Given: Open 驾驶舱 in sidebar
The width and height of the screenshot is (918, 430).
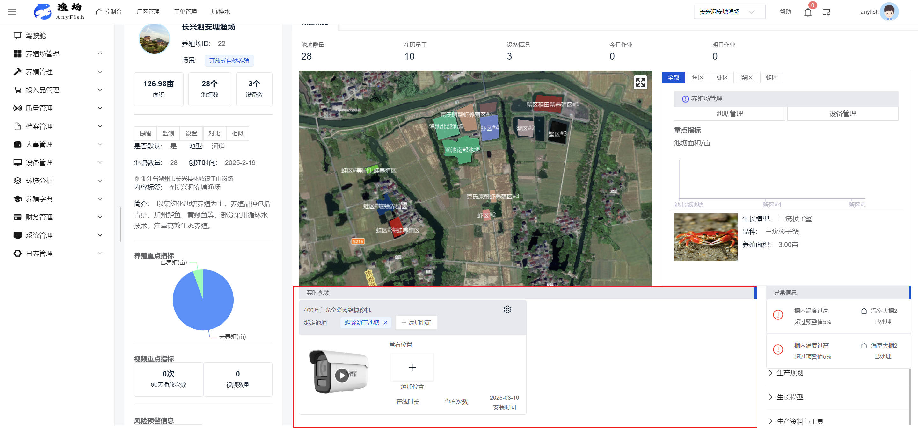Looking at the screenshot, I should pos(36,35).
